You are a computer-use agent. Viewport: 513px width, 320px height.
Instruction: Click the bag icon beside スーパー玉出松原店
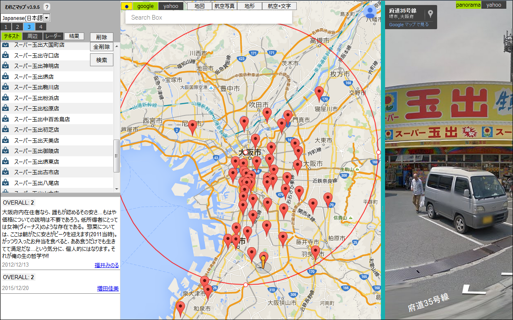click(6, 108)
